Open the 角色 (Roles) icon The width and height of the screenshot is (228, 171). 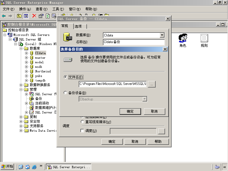(x=183, y=40)
